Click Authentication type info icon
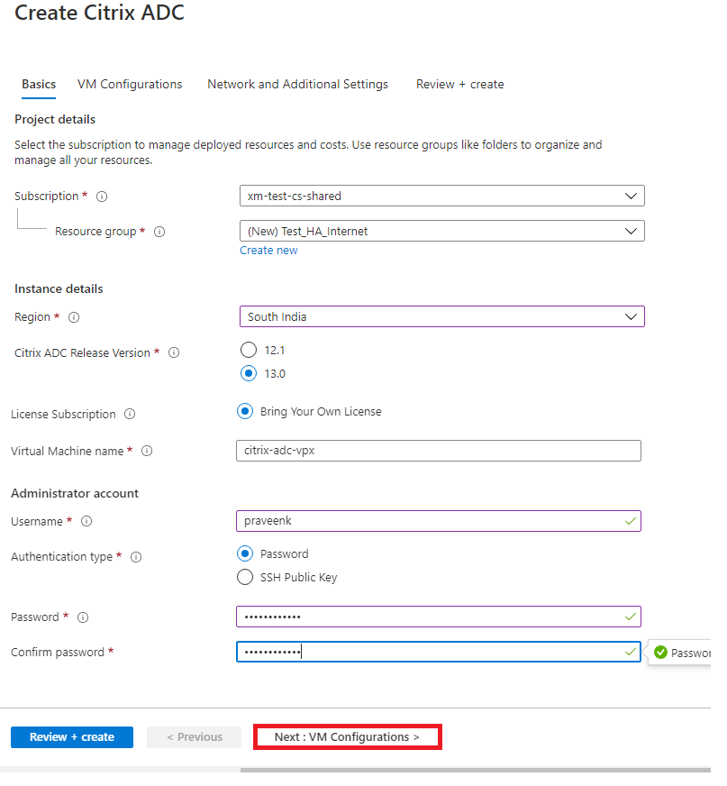 [x=136, y=557]
